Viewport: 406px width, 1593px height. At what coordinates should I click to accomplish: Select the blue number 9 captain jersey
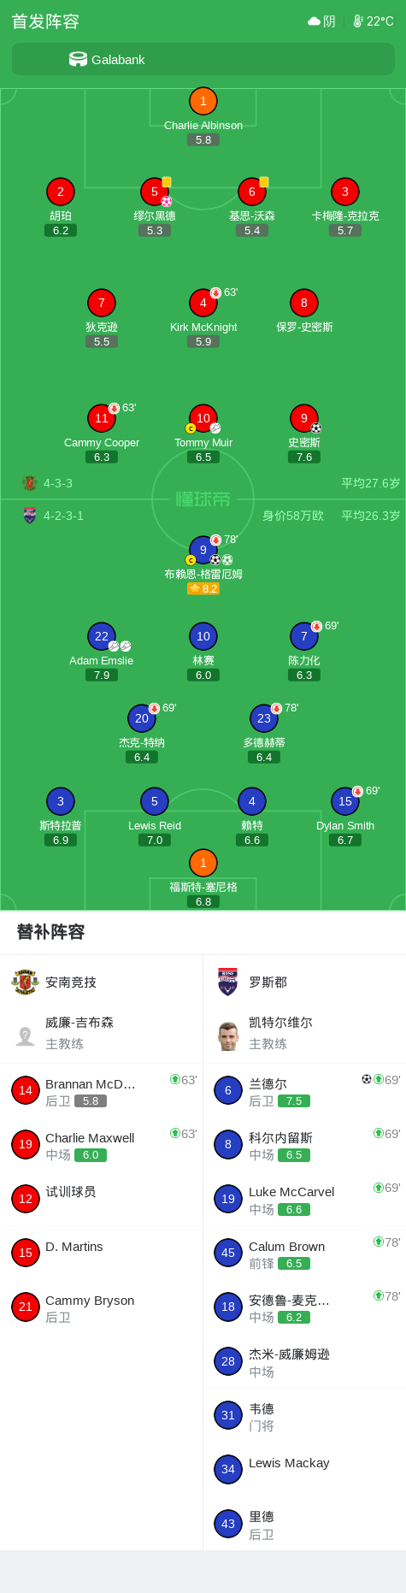pyautogui.click(x=203, y=550)
